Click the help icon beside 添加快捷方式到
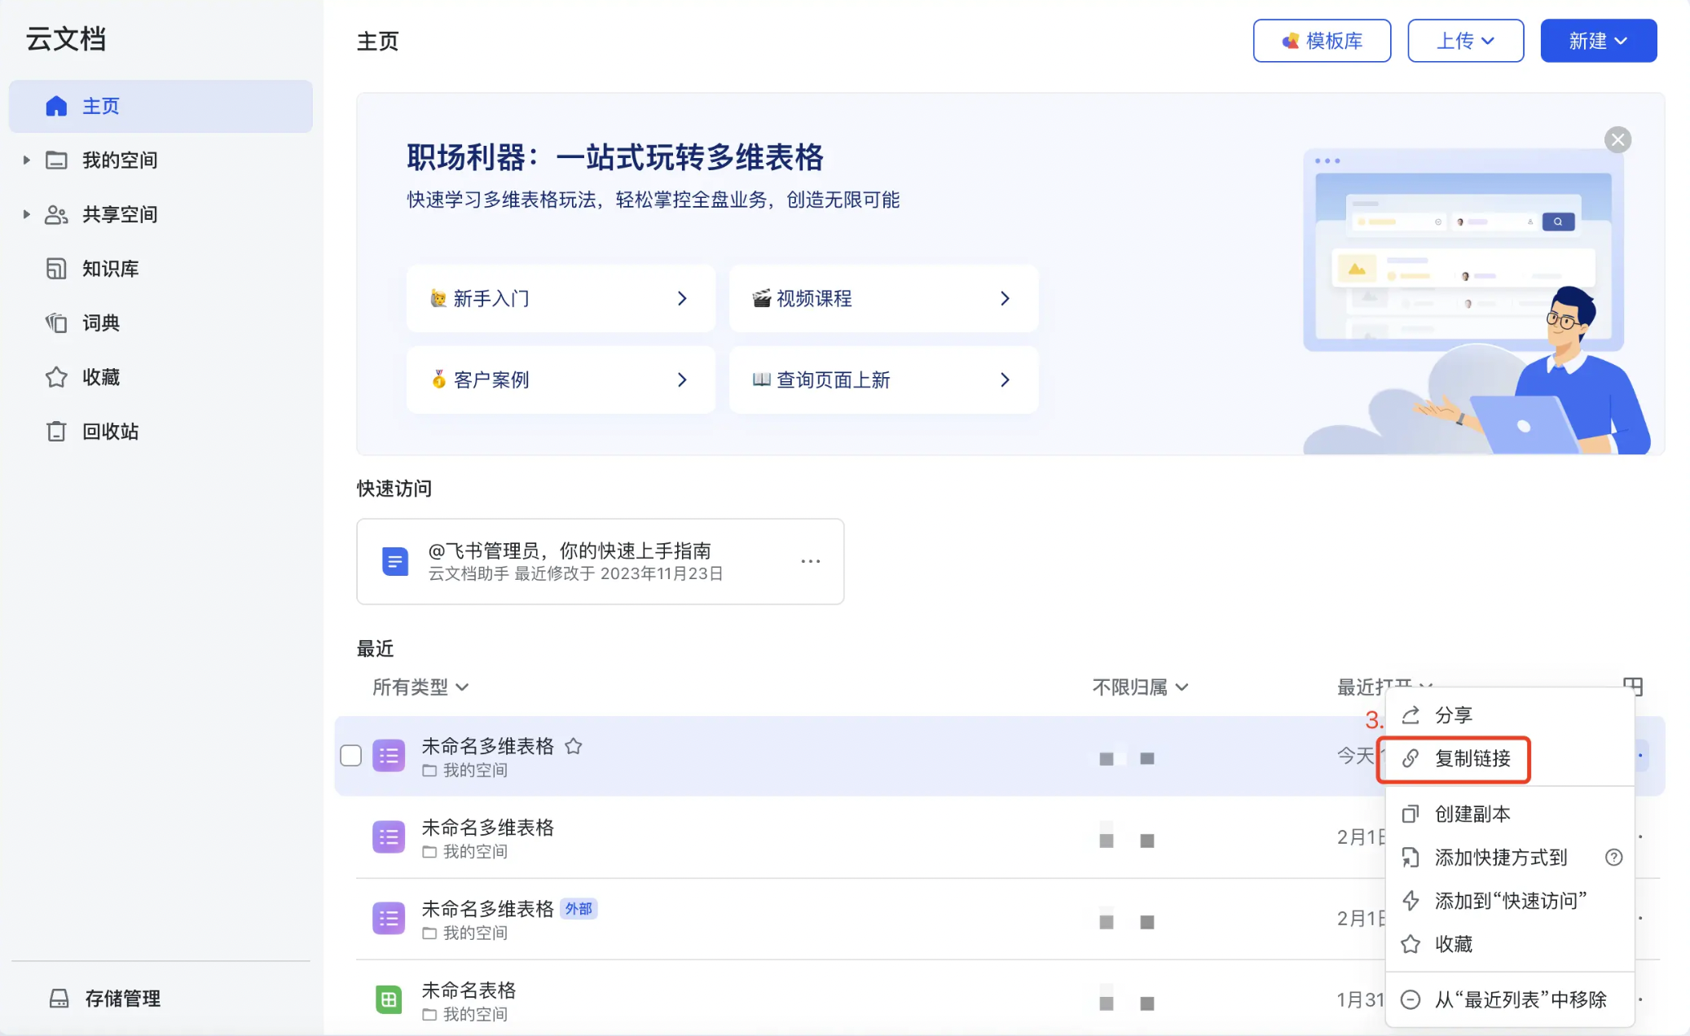1690x1036 pixels. coord(1613,858)
